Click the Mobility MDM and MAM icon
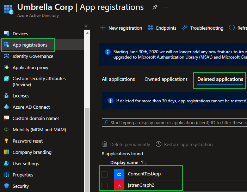The image size is (247, 192). (x=6, y=130)
